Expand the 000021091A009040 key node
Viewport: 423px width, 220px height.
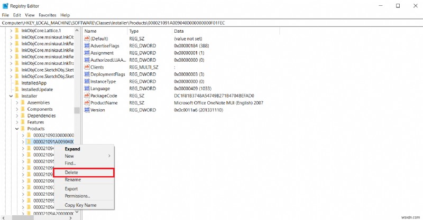(x=23, y=141)
